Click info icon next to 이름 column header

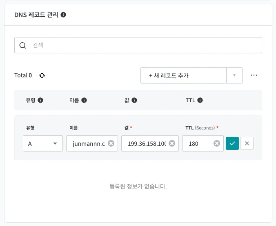coord(84,100)
